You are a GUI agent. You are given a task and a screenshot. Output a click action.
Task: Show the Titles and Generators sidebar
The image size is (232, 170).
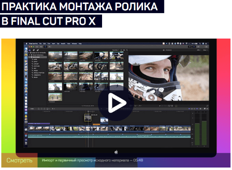[38, 50]
